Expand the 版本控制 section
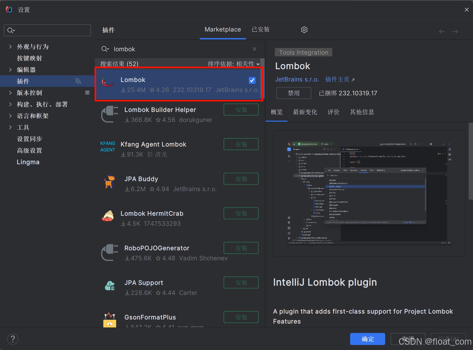 (x=10, y=93)
